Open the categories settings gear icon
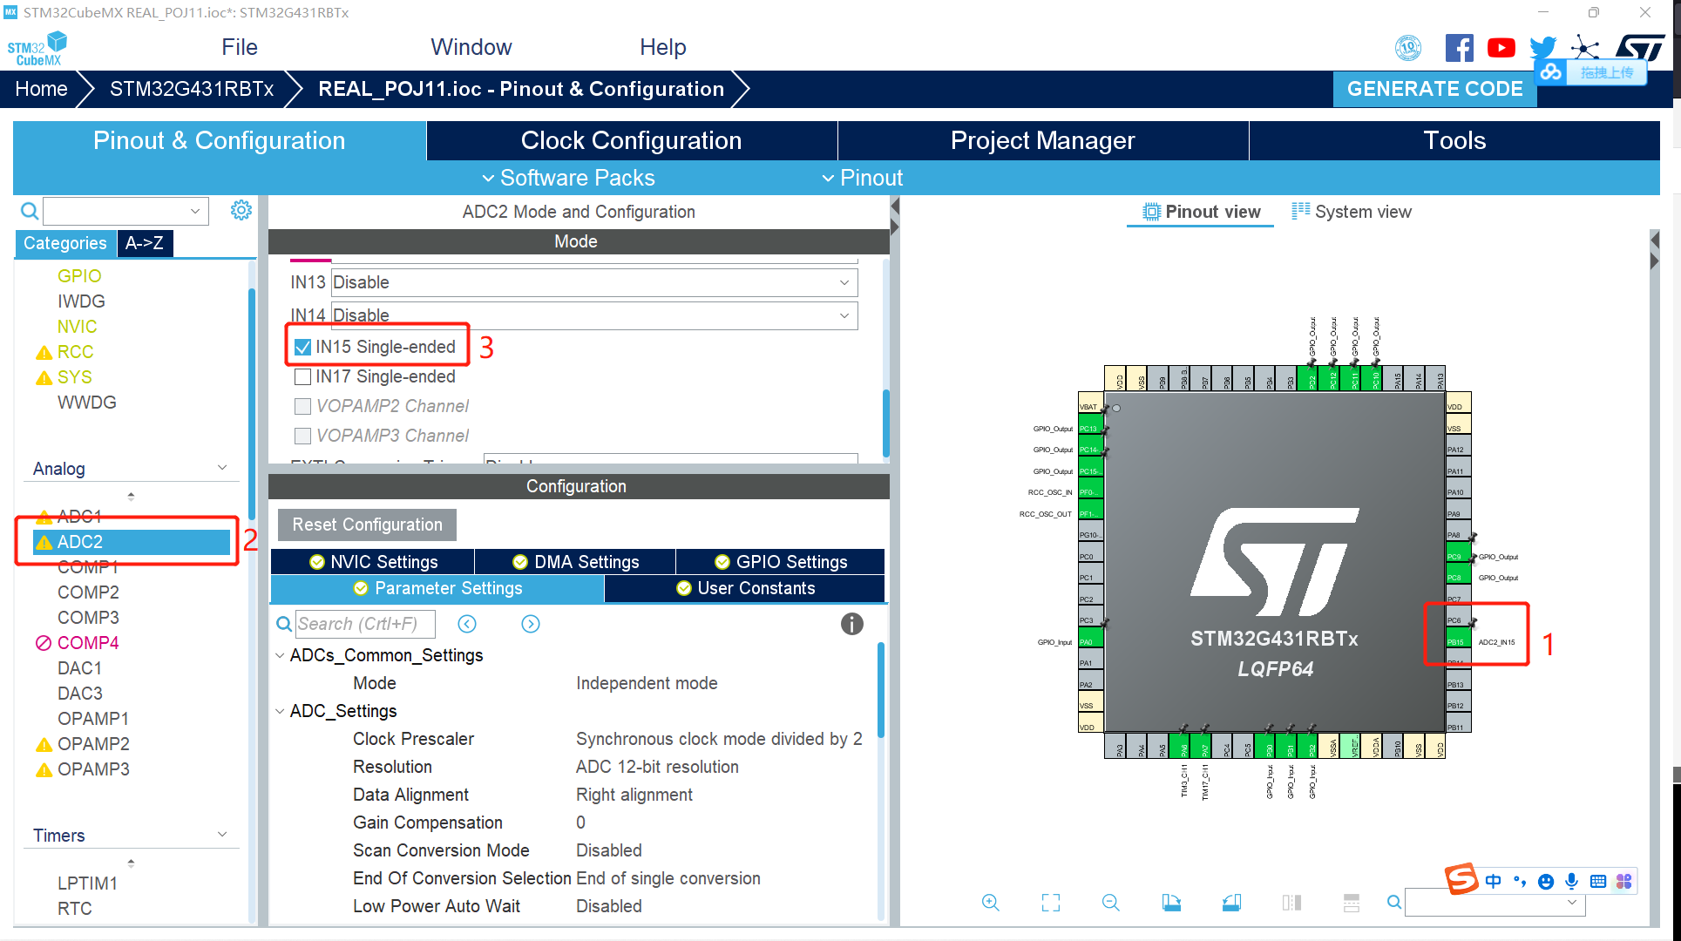 tap(241, 210)
